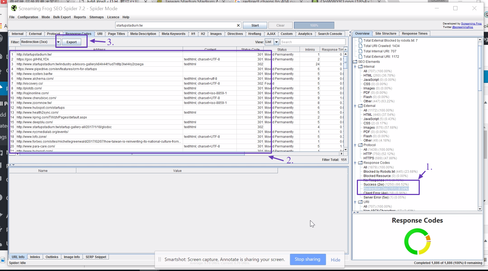Select row with http://startupstadium.tw/ address

click(177, 55)
